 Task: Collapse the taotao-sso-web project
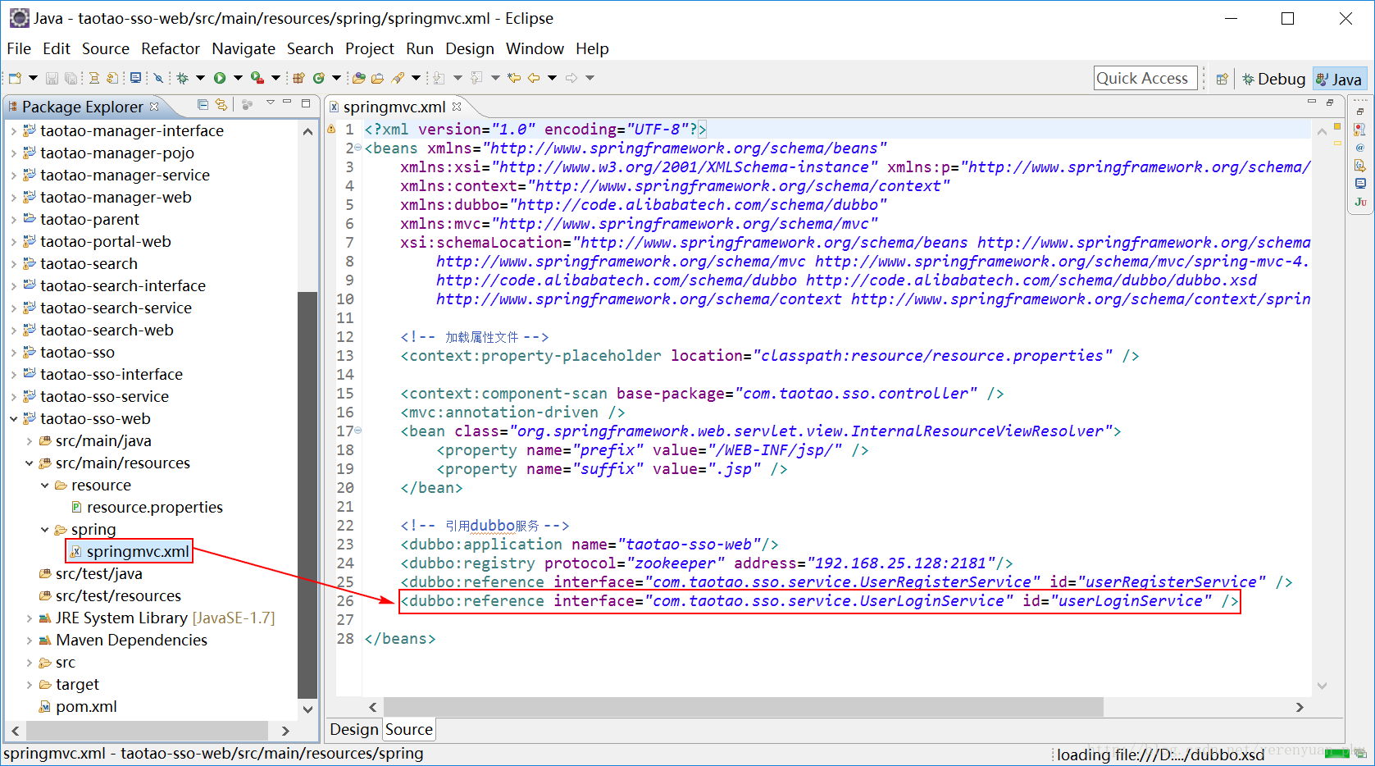click(x=13, y=418)
